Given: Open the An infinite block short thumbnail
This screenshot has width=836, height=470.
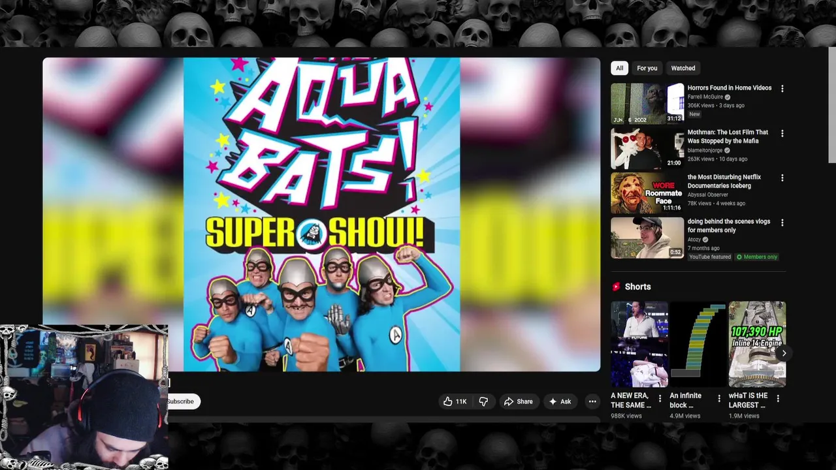Looking at the screenshot, I should (x=698, y=344).
